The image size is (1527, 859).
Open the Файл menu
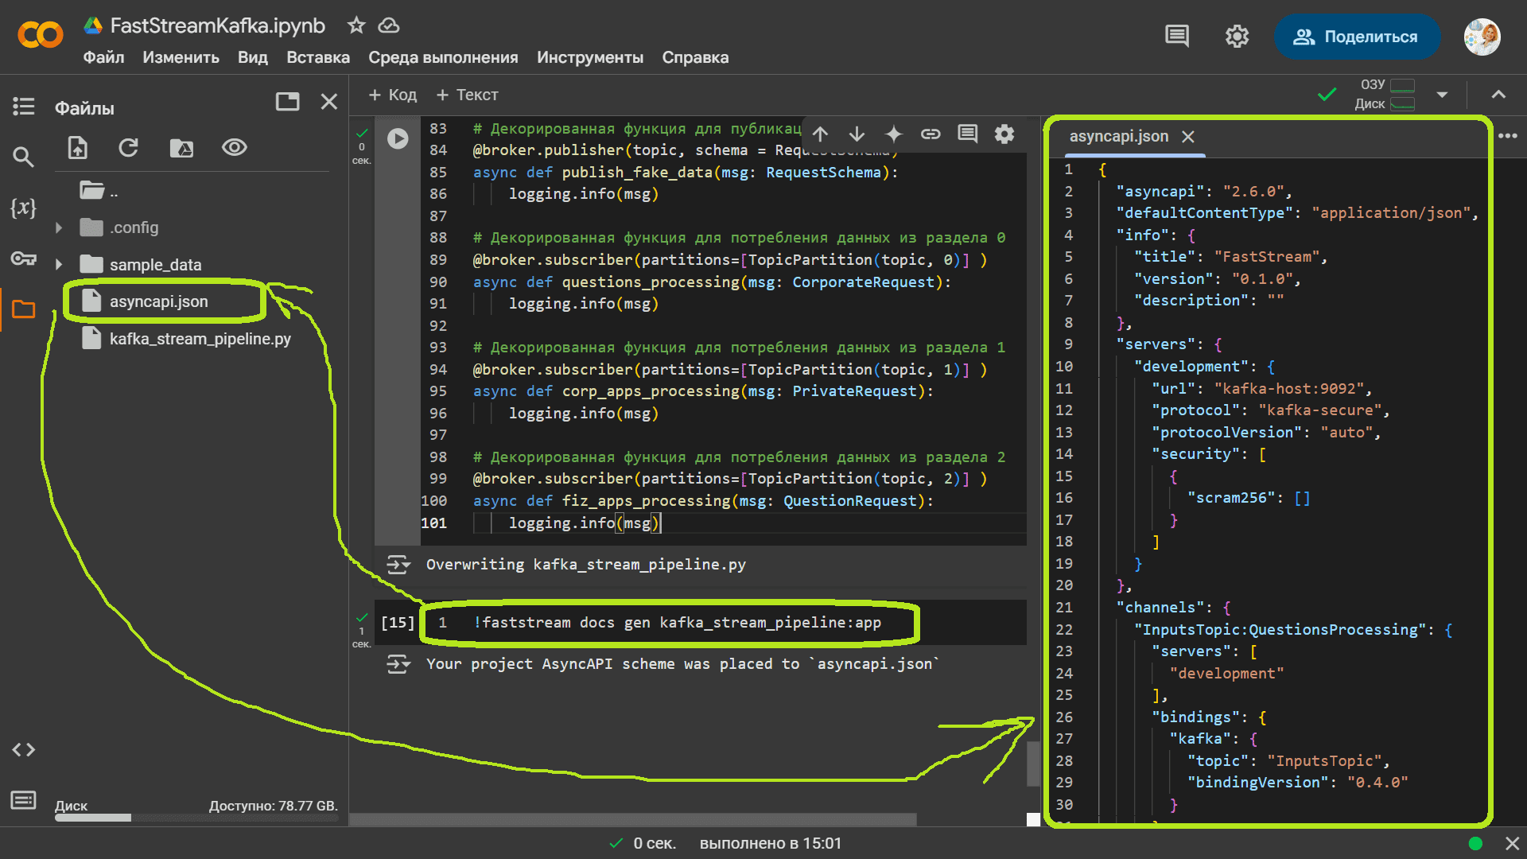[x=103, y=57]
